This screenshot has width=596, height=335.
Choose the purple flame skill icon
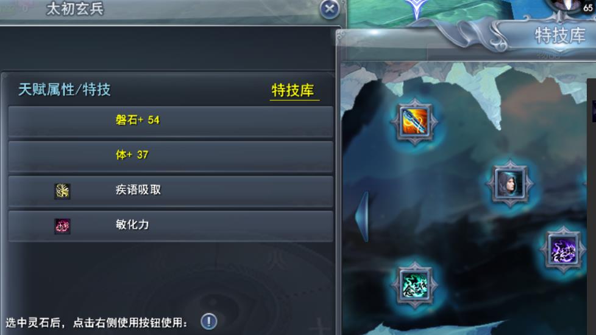click(564, 250)
